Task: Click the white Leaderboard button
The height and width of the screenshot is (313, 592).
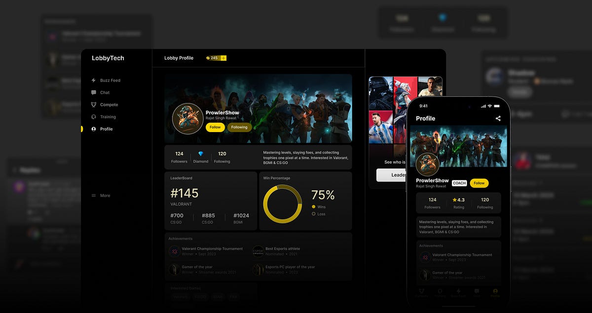Action: coord(392,175)
